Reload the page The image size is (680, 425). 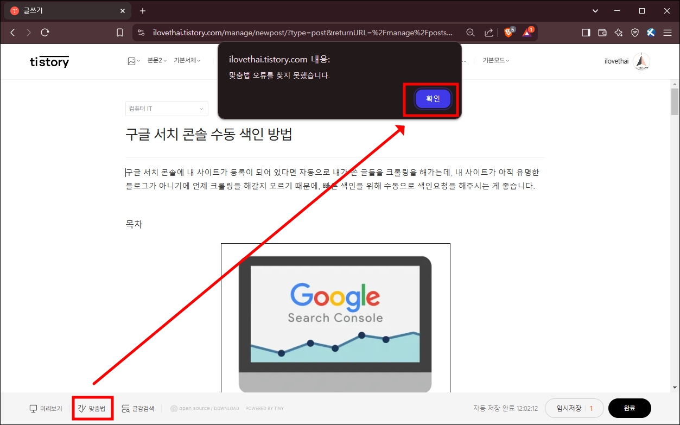[45, 33]
